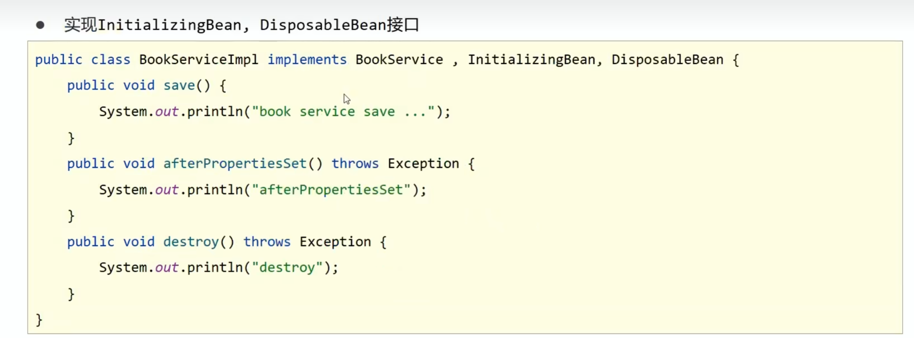Click InitializingBean in the class declaration
Viewport: 914px width, 338px height.
(x=531, y=60)
